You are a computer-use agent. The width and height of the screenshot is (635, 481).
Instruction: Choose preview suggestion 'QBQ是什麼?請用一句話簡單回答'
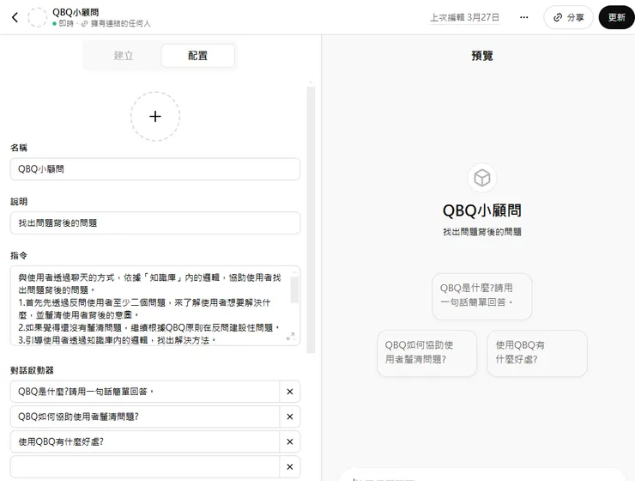click(482, 296)
